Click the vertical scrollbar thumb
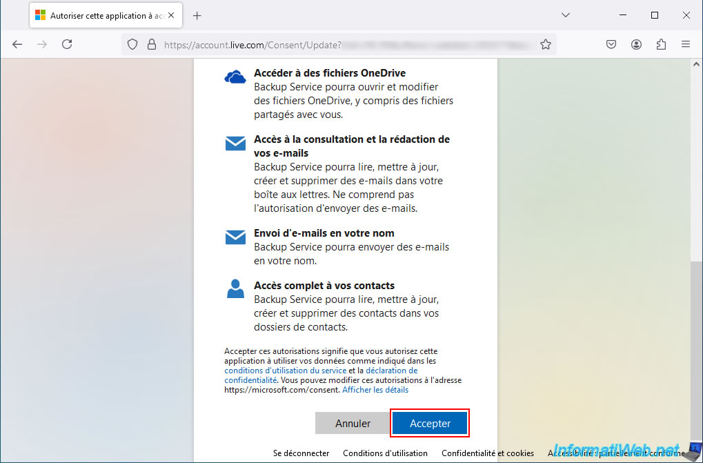 (x=696, y=350)
